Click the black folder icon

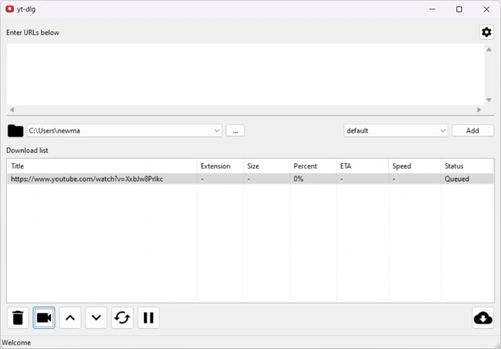(x=15, y=131)
